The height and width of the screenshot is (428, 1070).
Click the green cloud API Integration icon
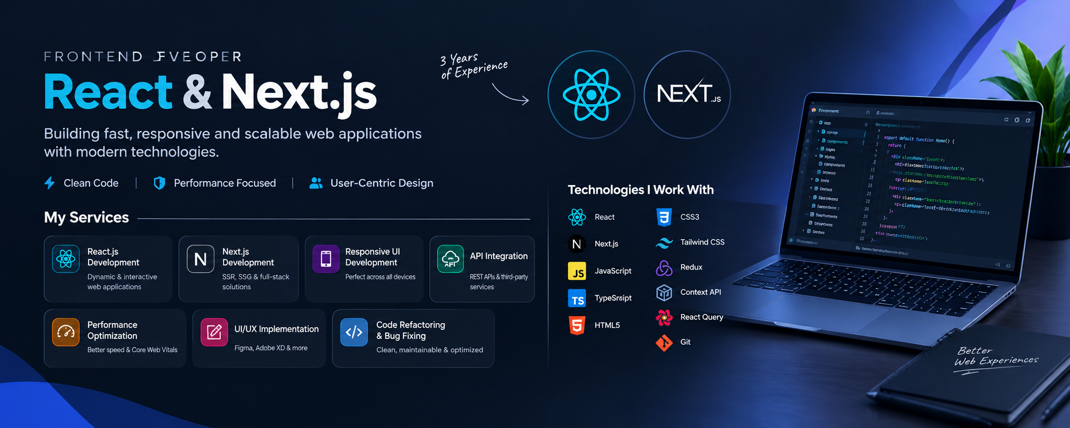coord(451,259)
